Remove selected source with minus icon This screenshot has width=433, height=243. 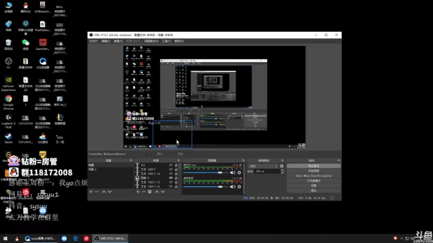(143, 192)
